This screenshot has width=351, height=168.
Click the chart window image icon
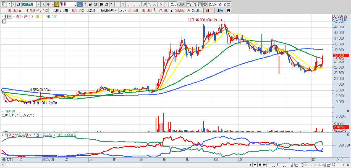[x=329, y=165]
